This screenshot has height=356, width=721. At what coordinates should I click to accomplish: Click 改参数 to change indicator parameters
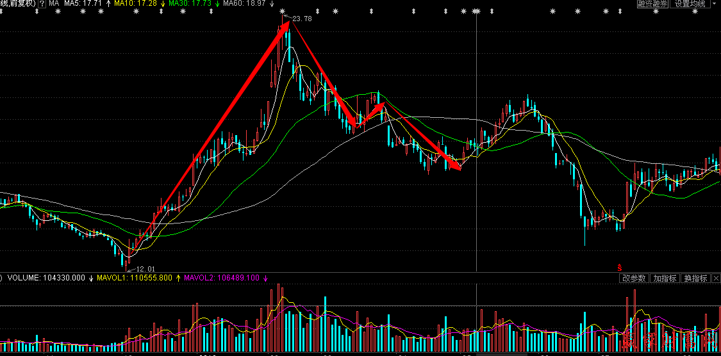(x=633, y=279)
